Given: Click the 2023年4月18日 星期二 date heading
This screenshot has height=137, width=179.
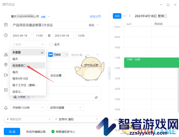Looking at the screenshot, I should [151, 16].
